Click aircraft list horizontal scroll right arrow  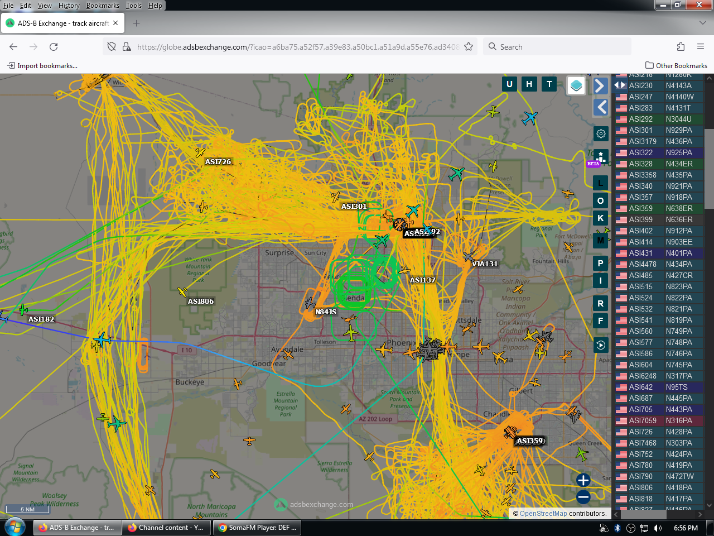pyautogui.click(x=701, y=514)
